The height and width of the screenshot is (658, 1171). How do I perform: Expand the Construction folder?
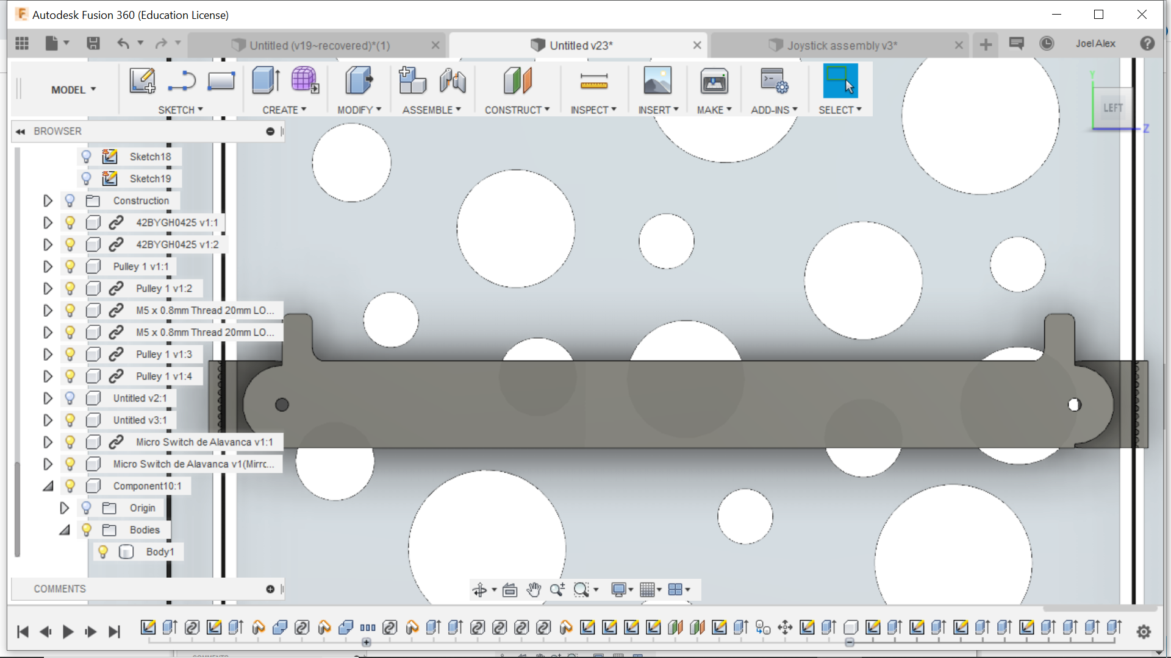[x=48, y=200]
